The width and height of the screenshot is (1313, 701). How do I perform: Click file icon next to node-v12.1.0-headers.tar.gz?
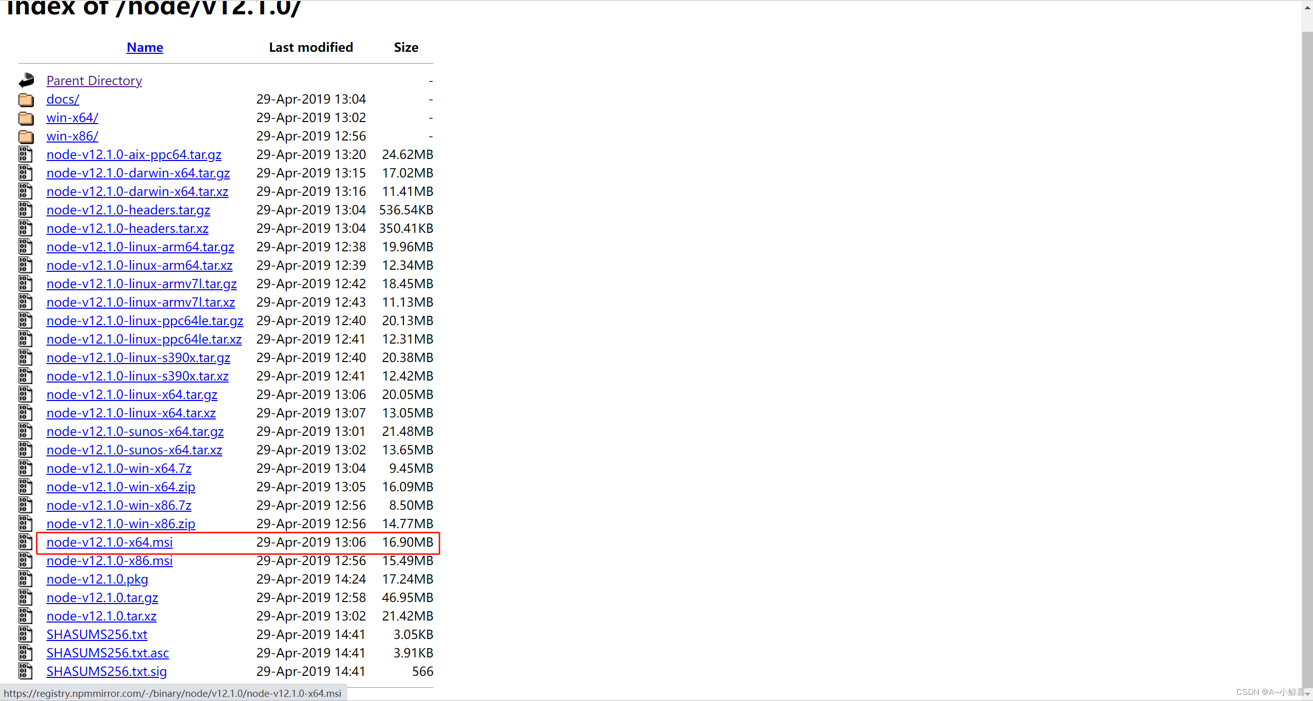click(x=26, y=210)
